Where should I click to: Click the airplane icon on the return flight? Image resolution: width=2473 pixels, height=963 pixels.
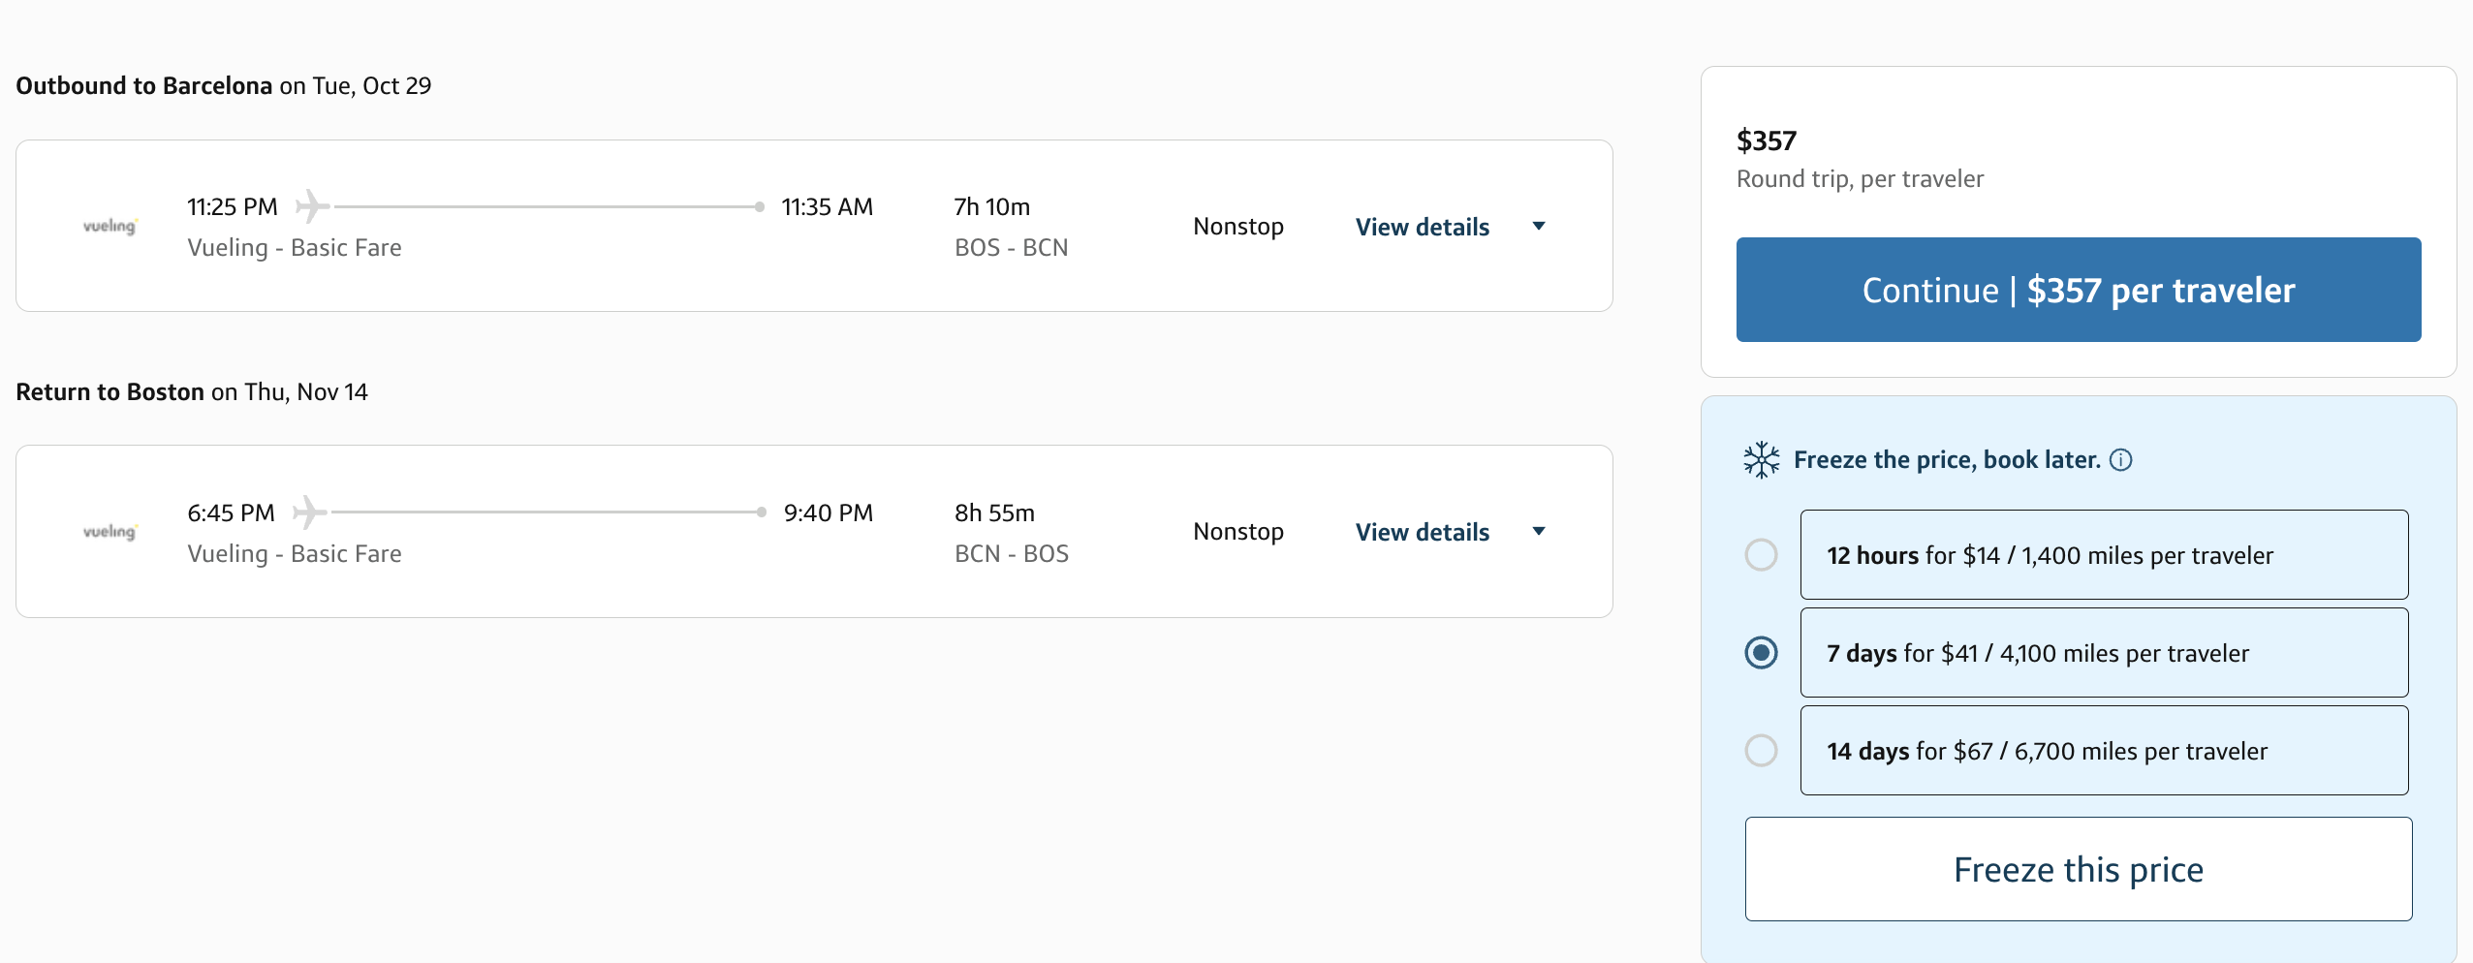tap(309, 512)
